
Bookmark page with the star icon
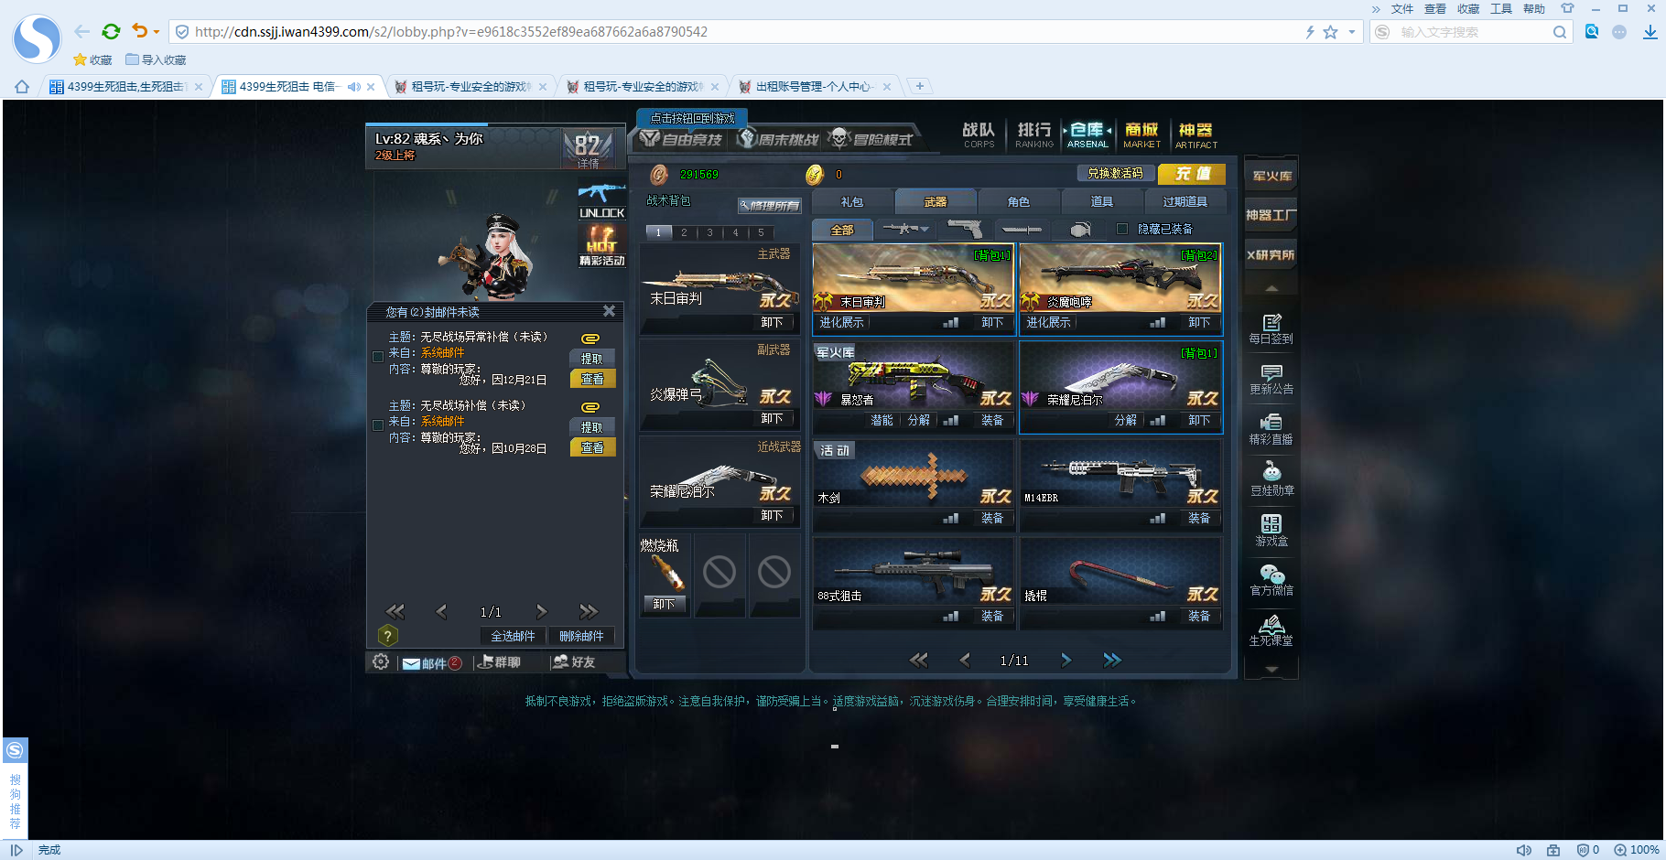1331,32
